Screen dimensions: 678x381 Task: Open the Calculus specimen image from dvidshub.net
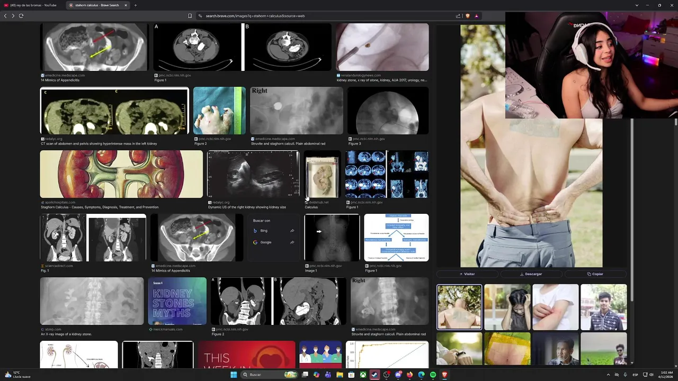pos(322,174)
